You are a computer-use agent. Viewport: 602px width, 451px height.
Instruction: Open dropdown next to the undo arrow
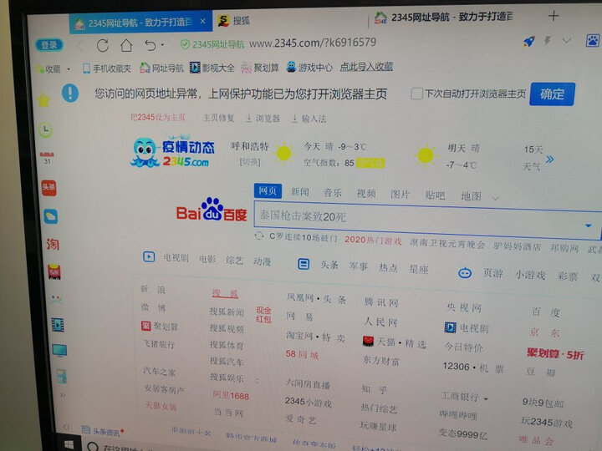tap(163, 45)
